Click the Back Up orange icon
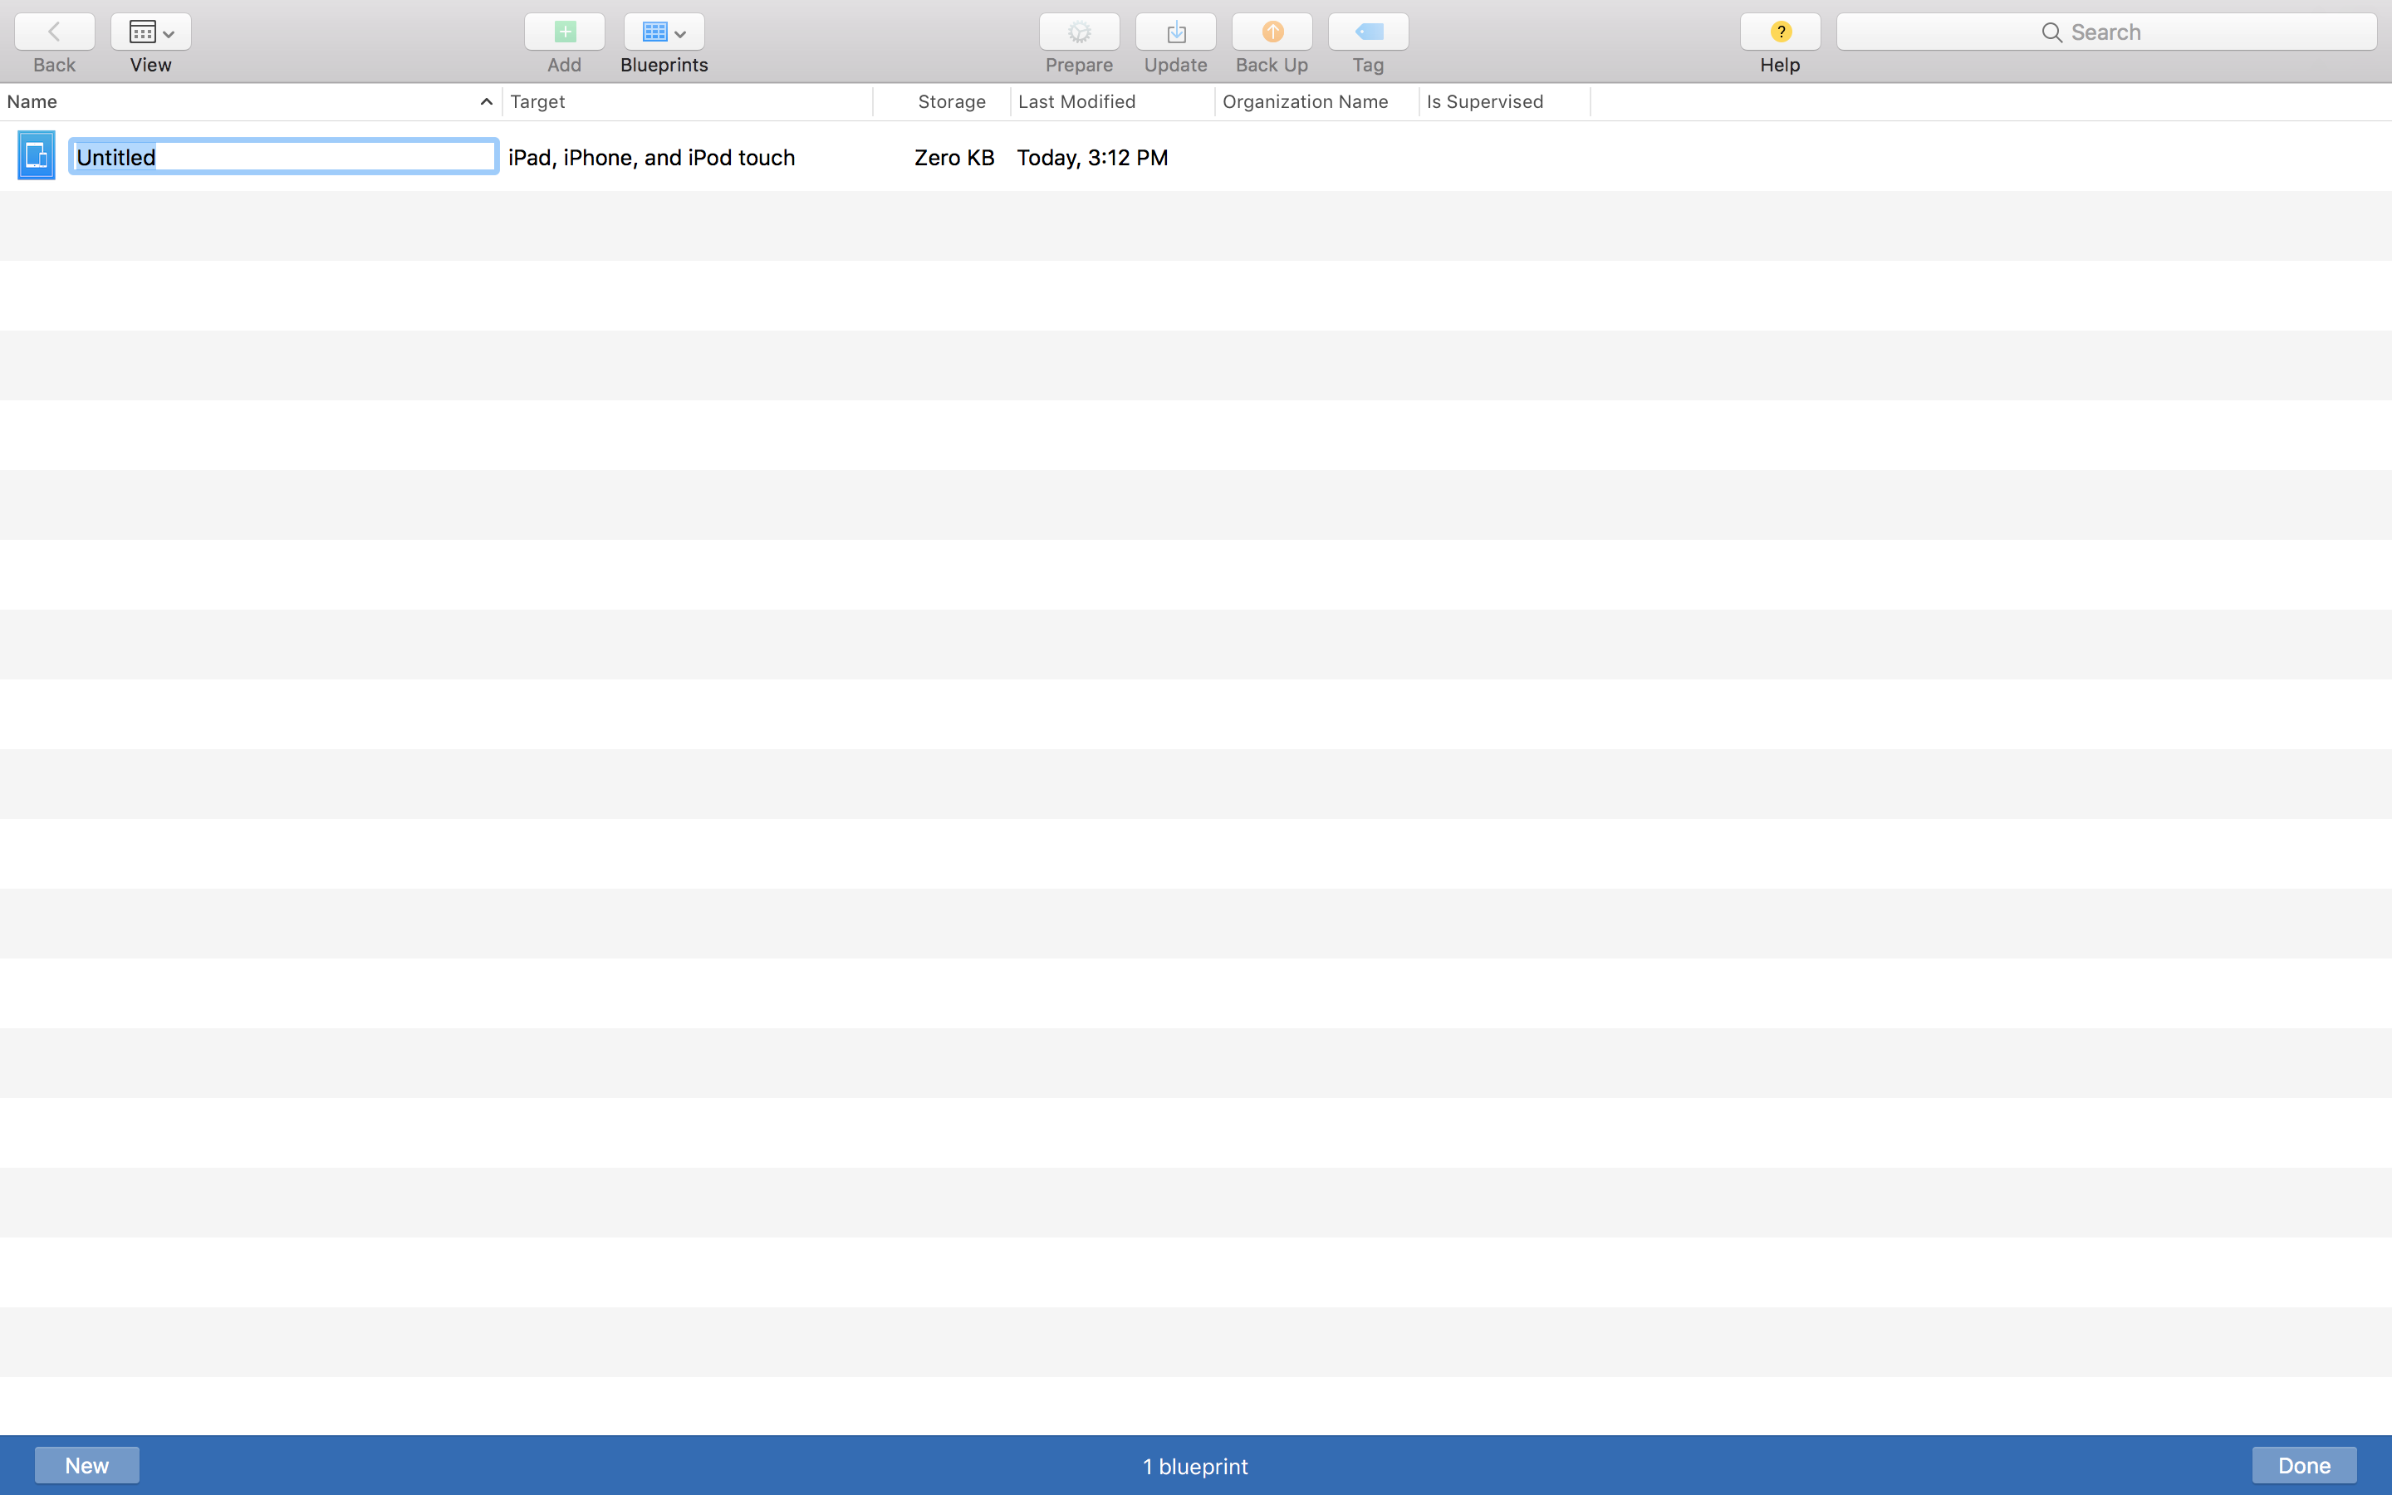Screen dimensions: 2392x1495 [1271, 32]
